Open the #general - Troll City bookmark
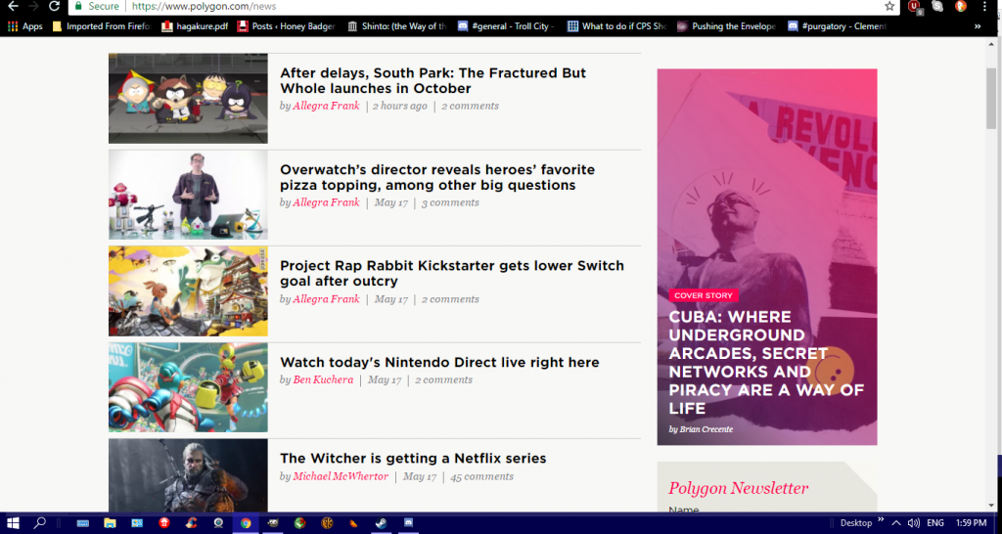The height and width of the screenshot is (534, 1002). [x=506, y=26]
